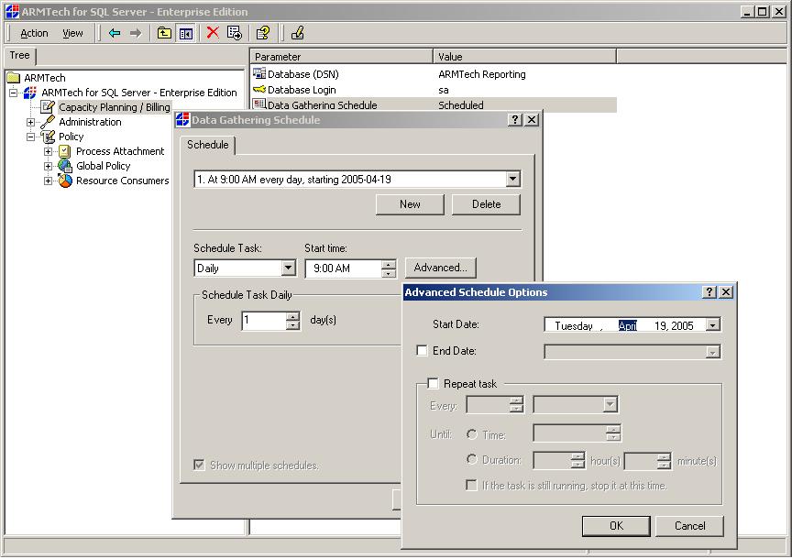Click the Capacity Planning / Billing icon
This screenshot has width=792, height=559.
[x=48, y=107]
